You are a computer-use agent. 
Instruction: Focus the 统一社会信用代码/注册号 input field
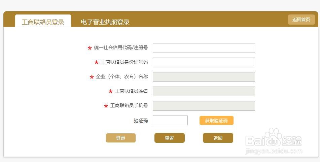(x=204, y=48)
